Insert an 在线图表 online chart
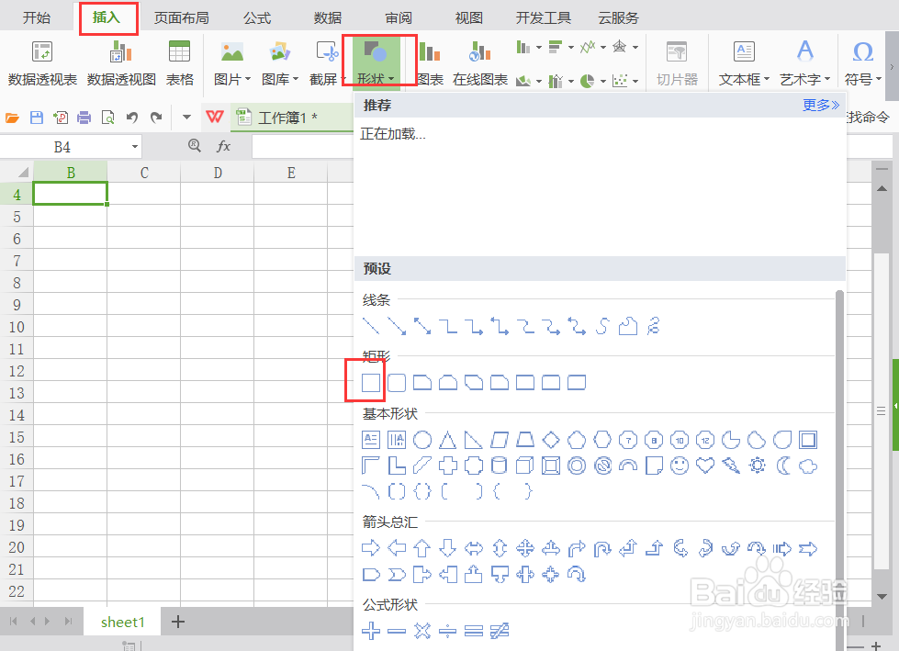 pyautogui.click(x=480, y=63)
